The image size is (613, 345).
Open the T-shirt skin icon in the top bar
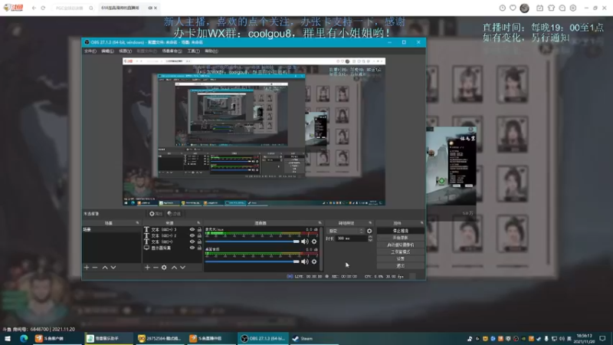tap(551, 8)
